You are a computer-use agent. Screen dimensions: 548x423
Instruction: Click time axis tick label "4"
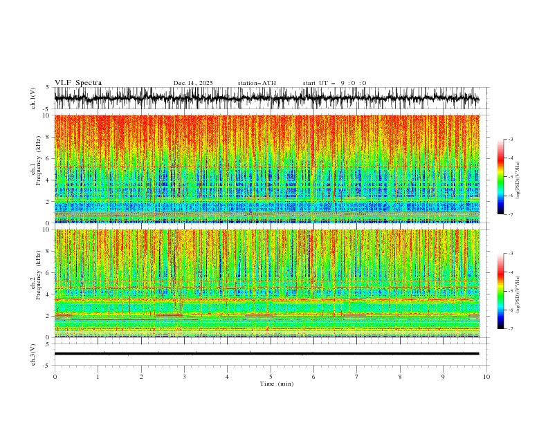227,377
